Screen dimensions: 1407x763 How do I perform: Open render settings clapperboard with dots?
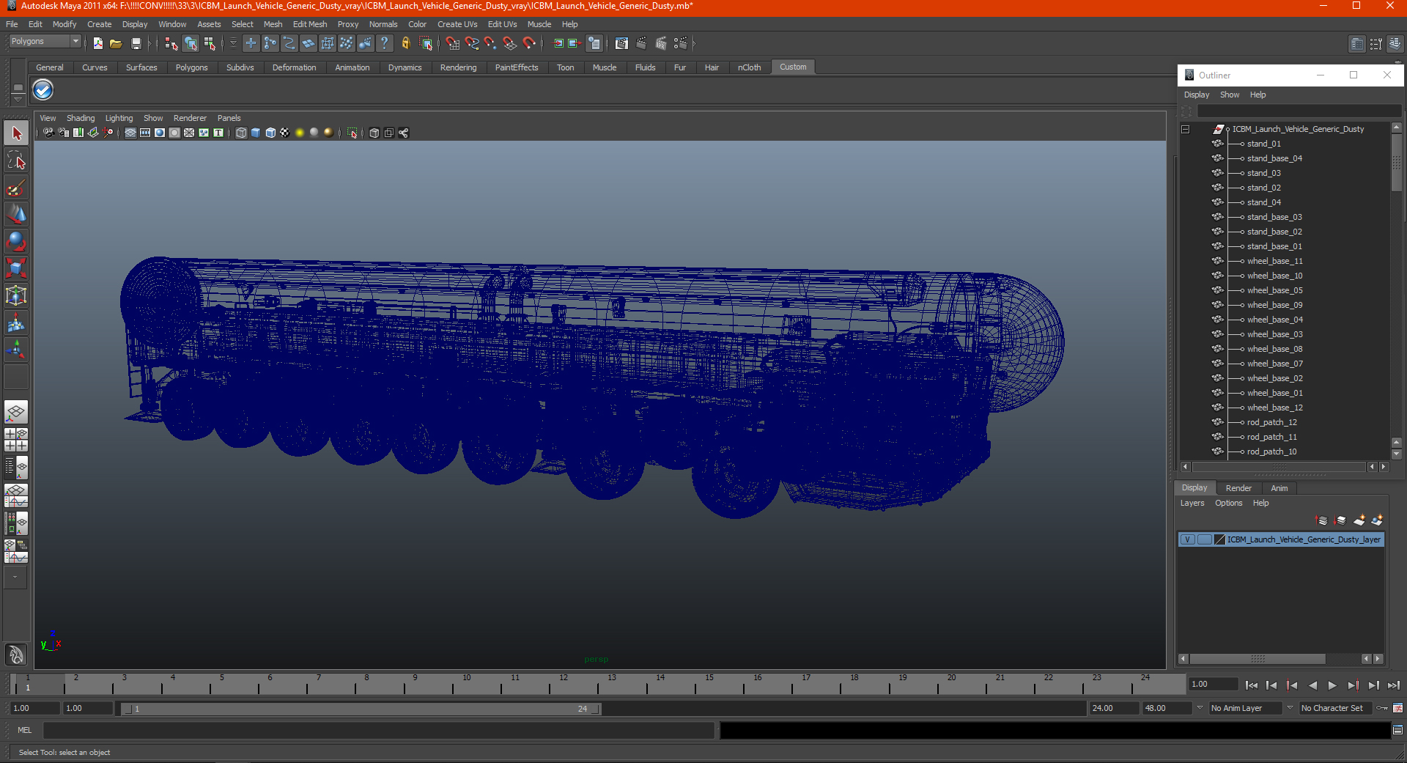click(x=681, y=44)
